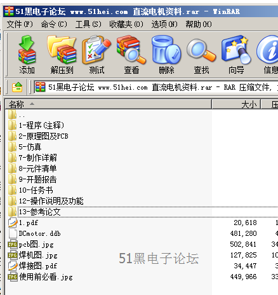The height and width of the screenshot is (295, 278).
Task: Go up one level with folder-arrow button
Action: click(17, 87)
